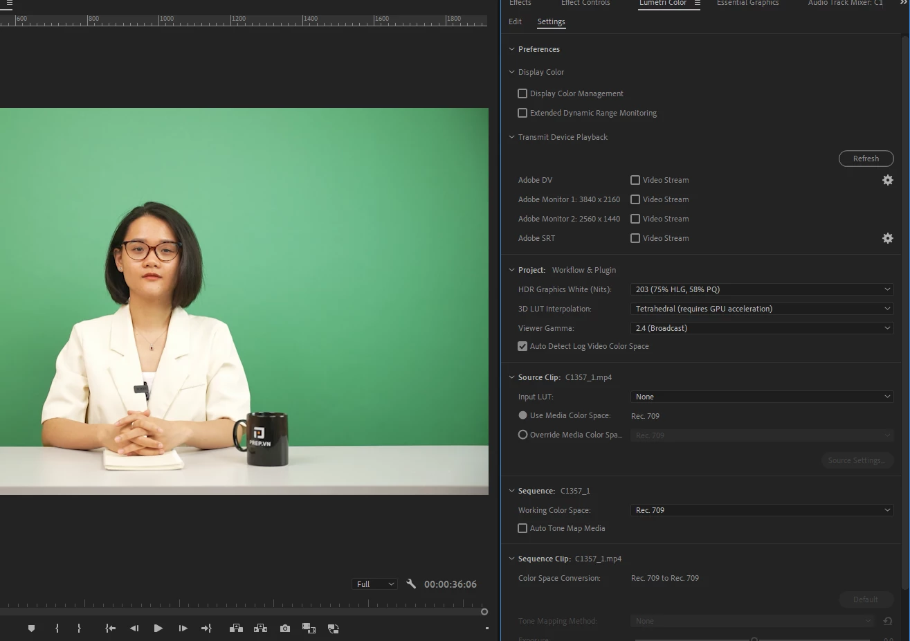Open playback resolution Full dropdown

374,584
